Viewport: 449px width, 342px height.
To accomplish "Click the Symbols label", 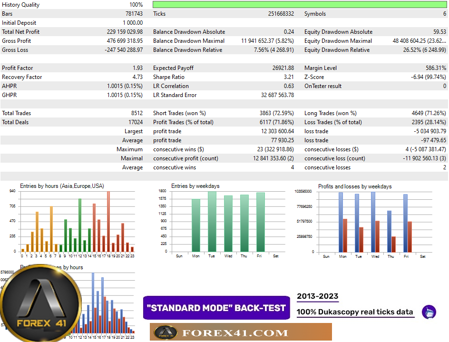I will click(315, 14).
